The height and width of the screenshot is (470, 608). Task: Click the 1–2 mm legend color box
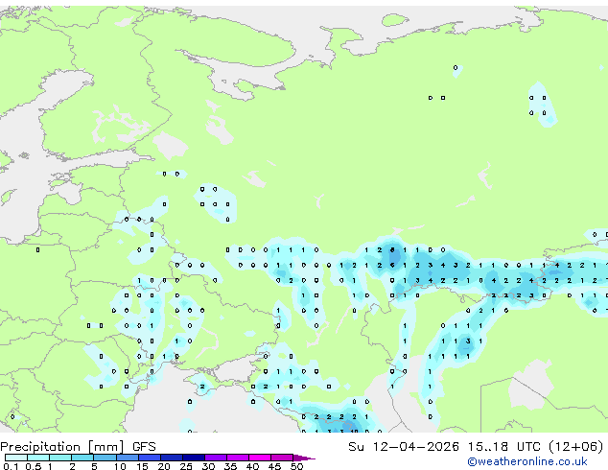click(60, 458)
